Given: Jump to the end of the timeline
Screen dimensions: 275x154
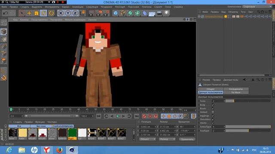Looking at the screenshot, I should point(137,116).
